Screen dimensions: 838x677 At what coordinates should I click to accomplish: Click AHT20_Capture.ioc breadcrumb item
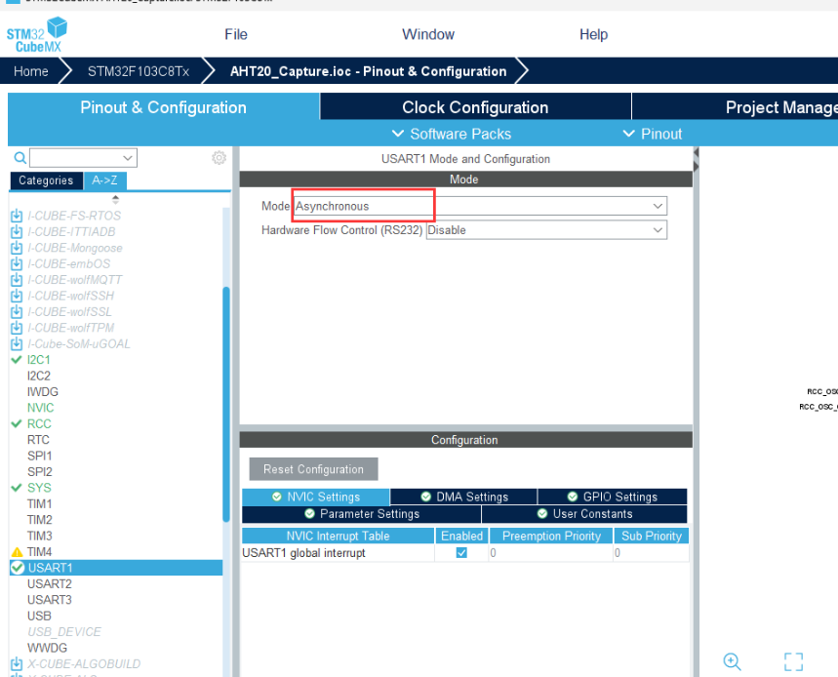pos(368,71)
